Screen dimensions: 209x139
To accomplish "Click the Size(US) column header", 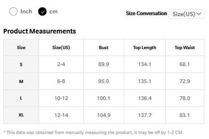I will point(61,48).
